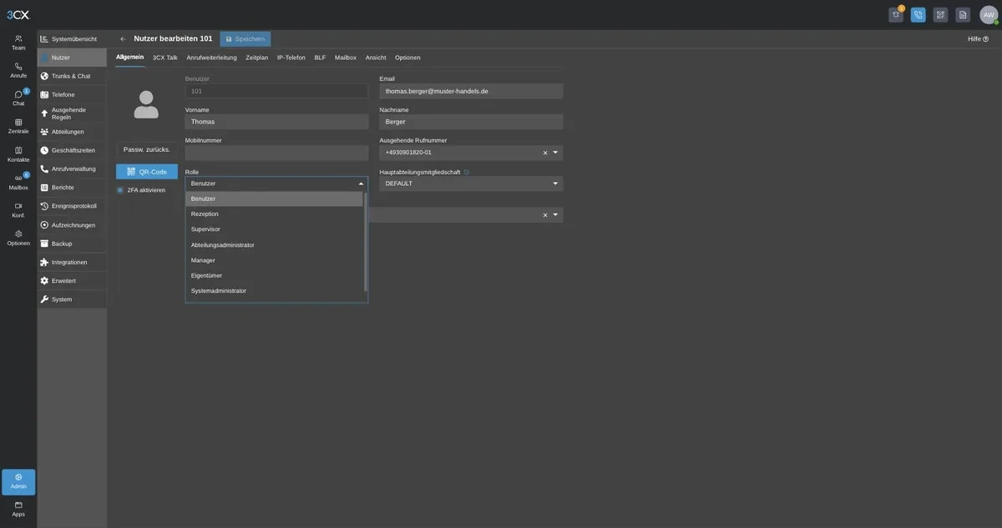Click the 3CX logo
1002x528 pixels.
(18, 15)
